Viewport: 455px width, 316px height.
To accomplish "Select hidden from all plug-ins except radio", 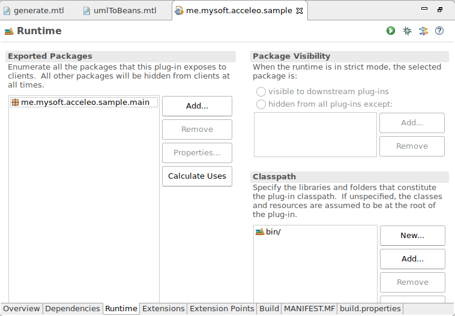I will click(261, 104).
